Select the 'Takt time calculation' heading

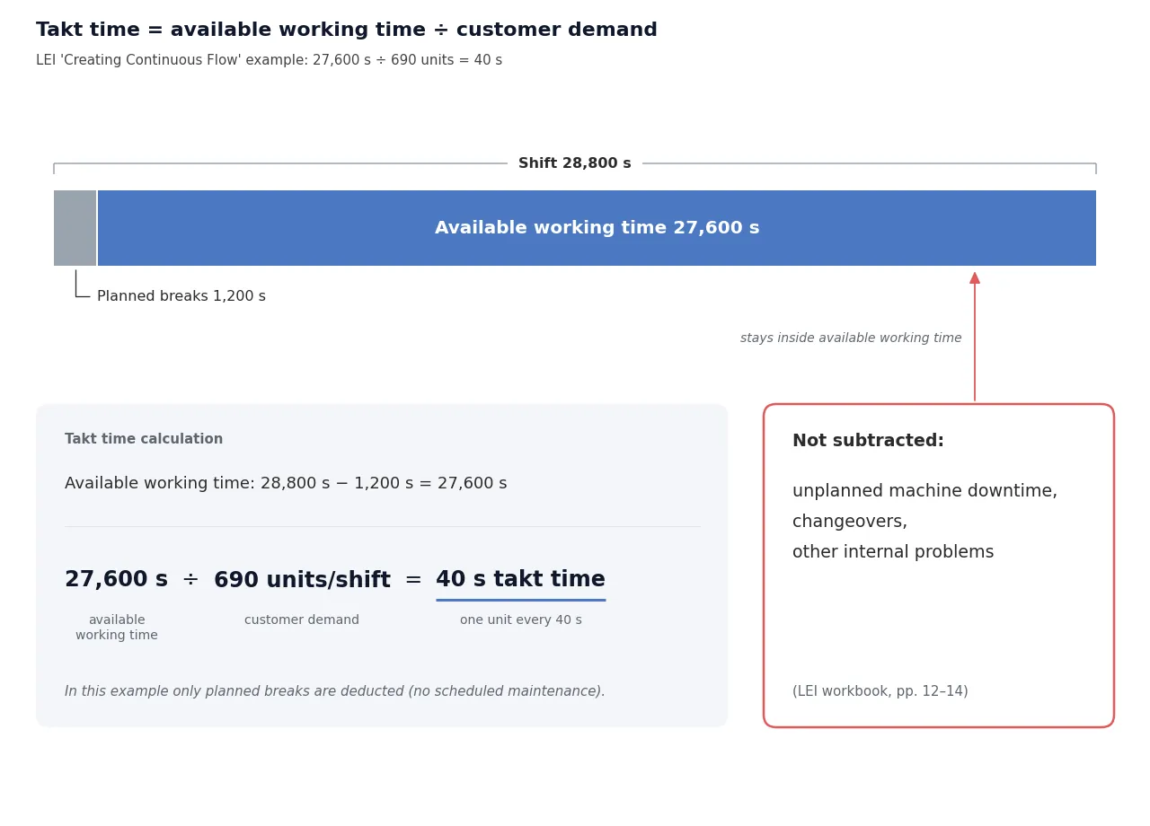coord(144,439)
